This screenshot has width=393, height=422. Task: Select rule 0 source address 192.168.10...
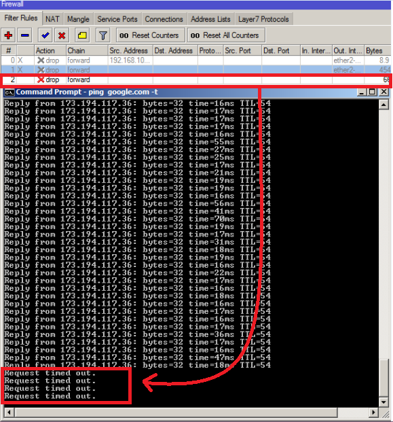[x=130, y=60]
